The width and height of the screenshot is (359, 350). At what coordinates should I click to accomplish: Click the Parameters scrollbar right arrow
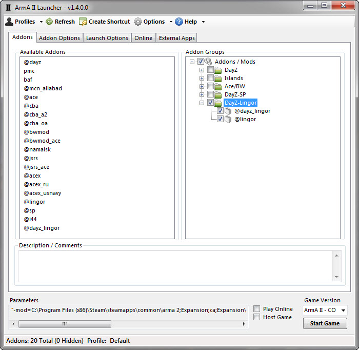pyautogui.click(x=244, y=324)
